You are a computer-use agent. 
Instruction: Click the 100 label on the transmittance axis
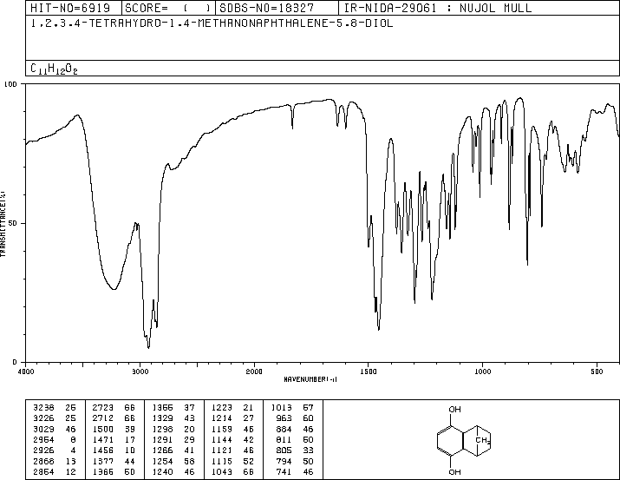[10, 84]
